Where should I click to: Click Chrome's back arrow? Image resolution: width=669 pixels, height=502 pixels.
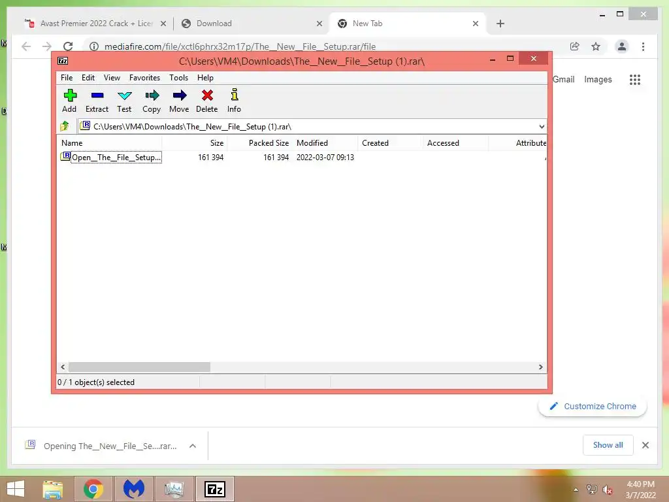26,46
